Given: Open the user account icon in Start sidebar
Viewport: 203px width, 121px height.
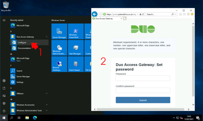Looking at the screenshot, I should [x=4, y=81].
